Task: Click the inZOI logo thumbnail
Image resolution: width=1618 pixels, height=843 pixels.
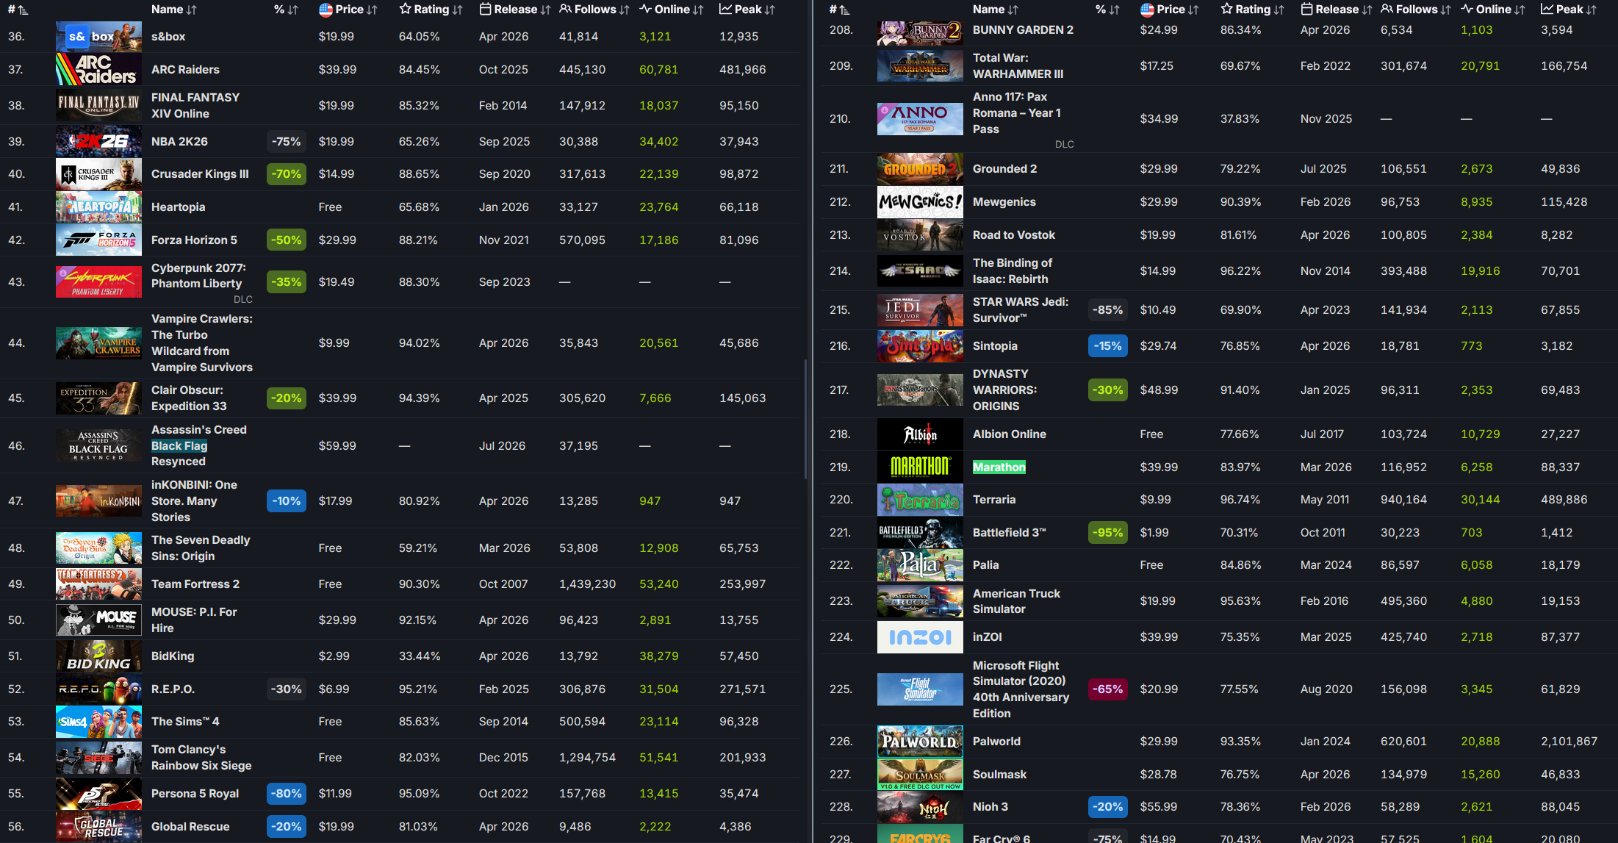Action: coord(920,637)
